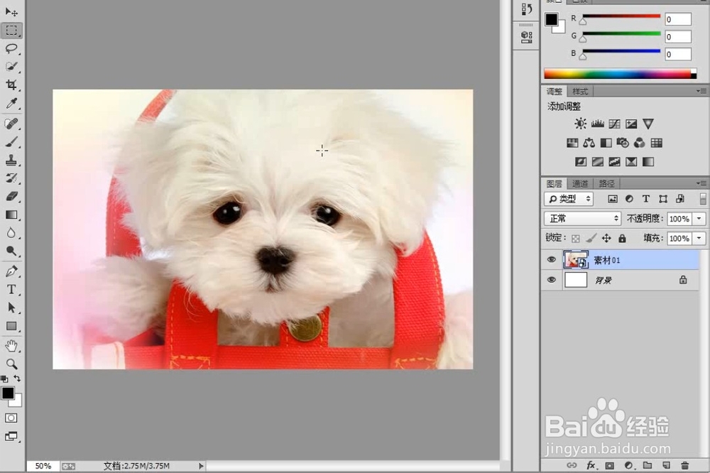Viewport: 710px width, 473px height.
Task: Select the Clone Stamp tool
Action: pos(11,160)
